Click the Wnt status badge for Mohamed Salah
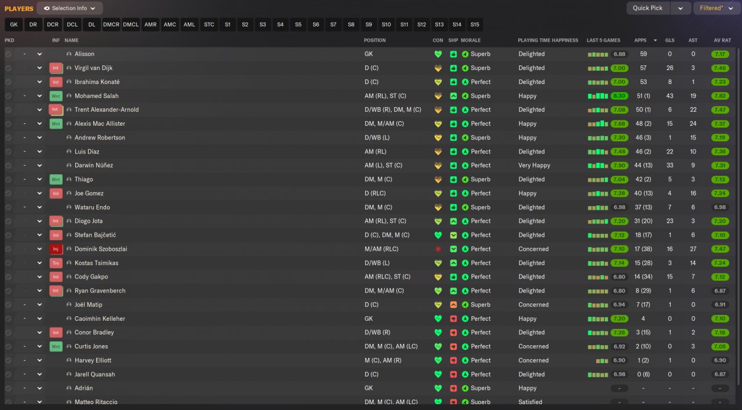742x410 pixels. click(x=56, y=96)
